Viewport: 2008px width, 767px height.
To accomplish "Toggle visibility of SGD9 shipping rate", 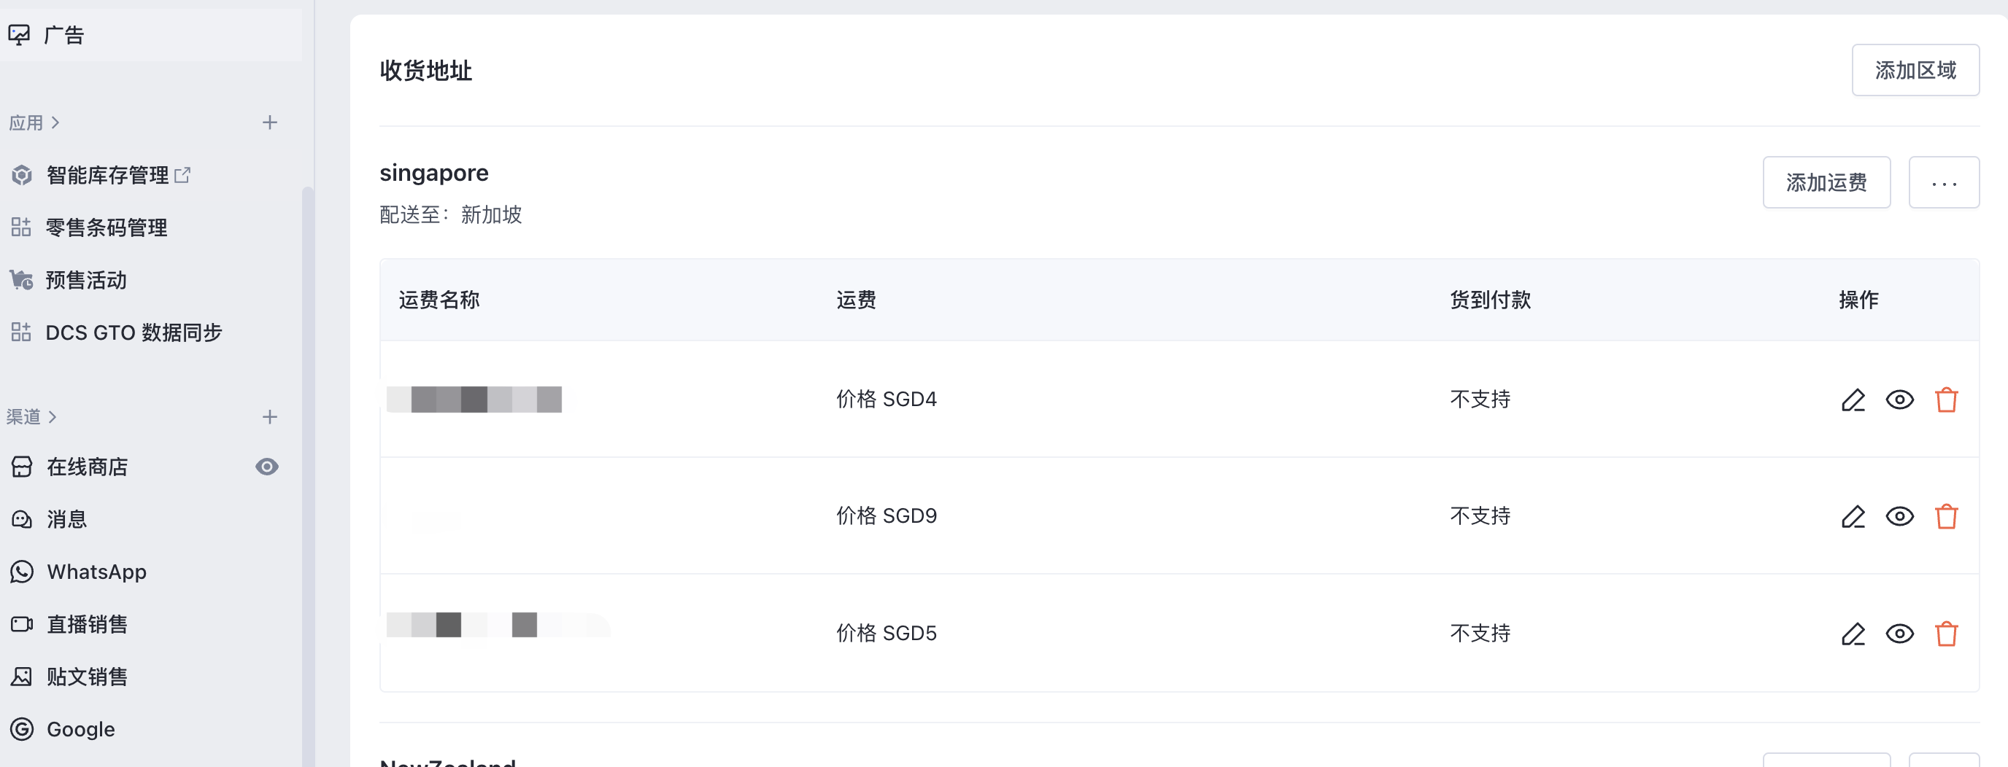I will coord(1900,517).
